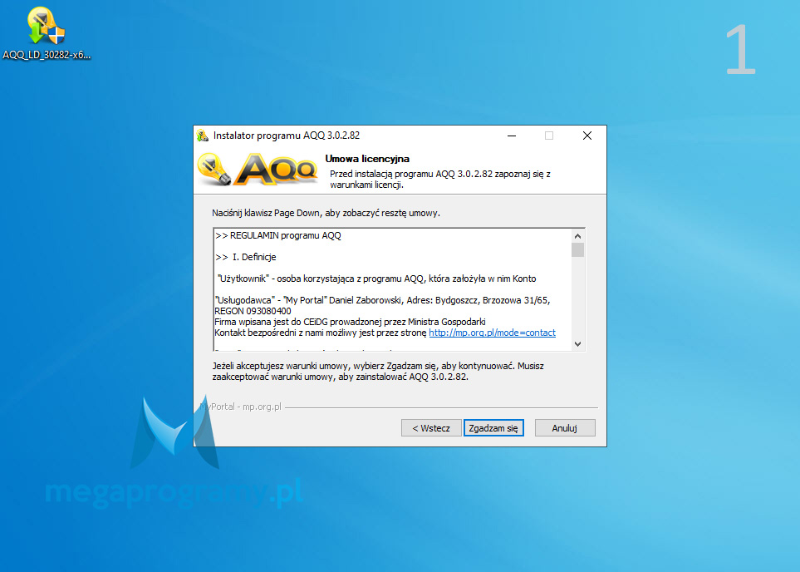This screenshot has height=572, width=800.
Task: Open the AQQ_LD_30282 installer desktop icon
Action: click(46, 33)
